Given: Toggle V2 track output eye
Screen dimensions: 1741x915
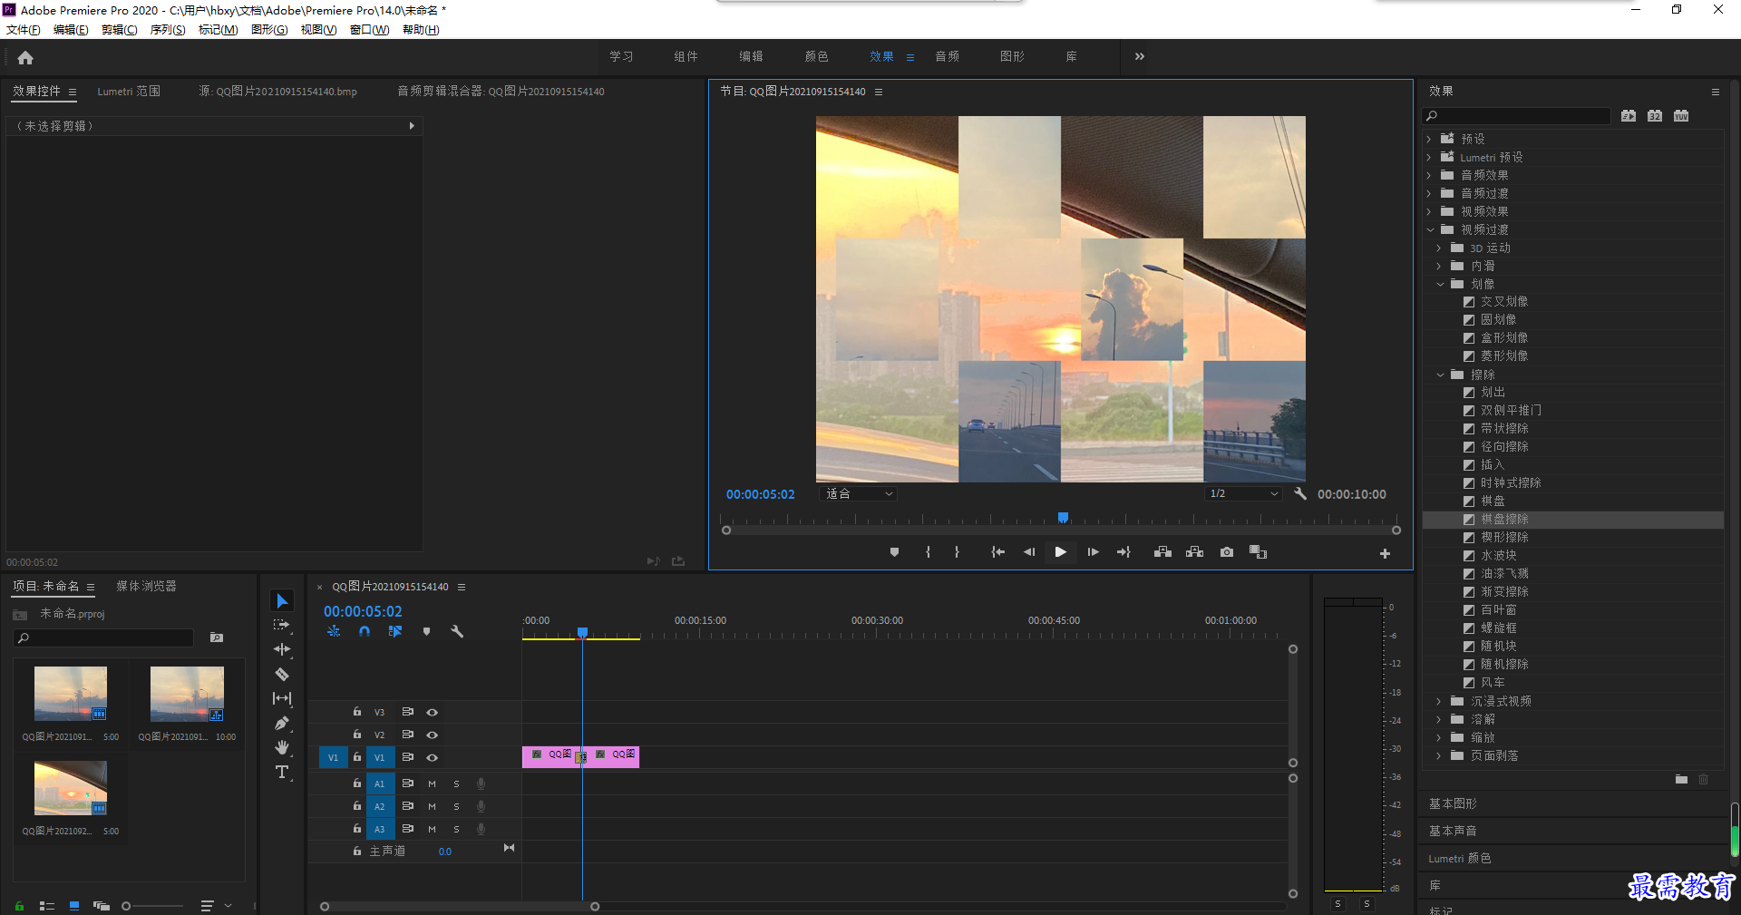Looking at the screenshot, I should (433, 735).
